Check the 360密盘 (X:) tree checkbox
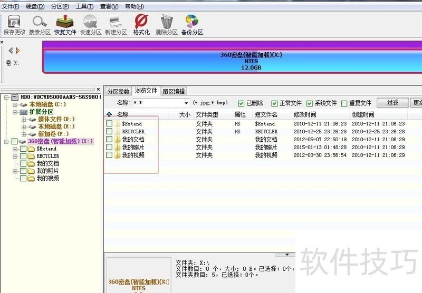The width and height of the screenshot is (422, 293). click(15, 141)
